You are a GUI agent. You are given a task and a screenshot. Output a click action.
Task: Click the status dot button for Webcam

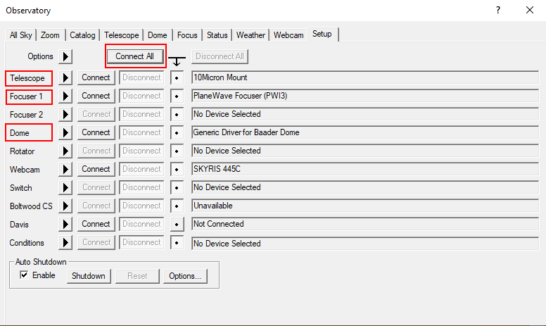[x=177, y=169]
